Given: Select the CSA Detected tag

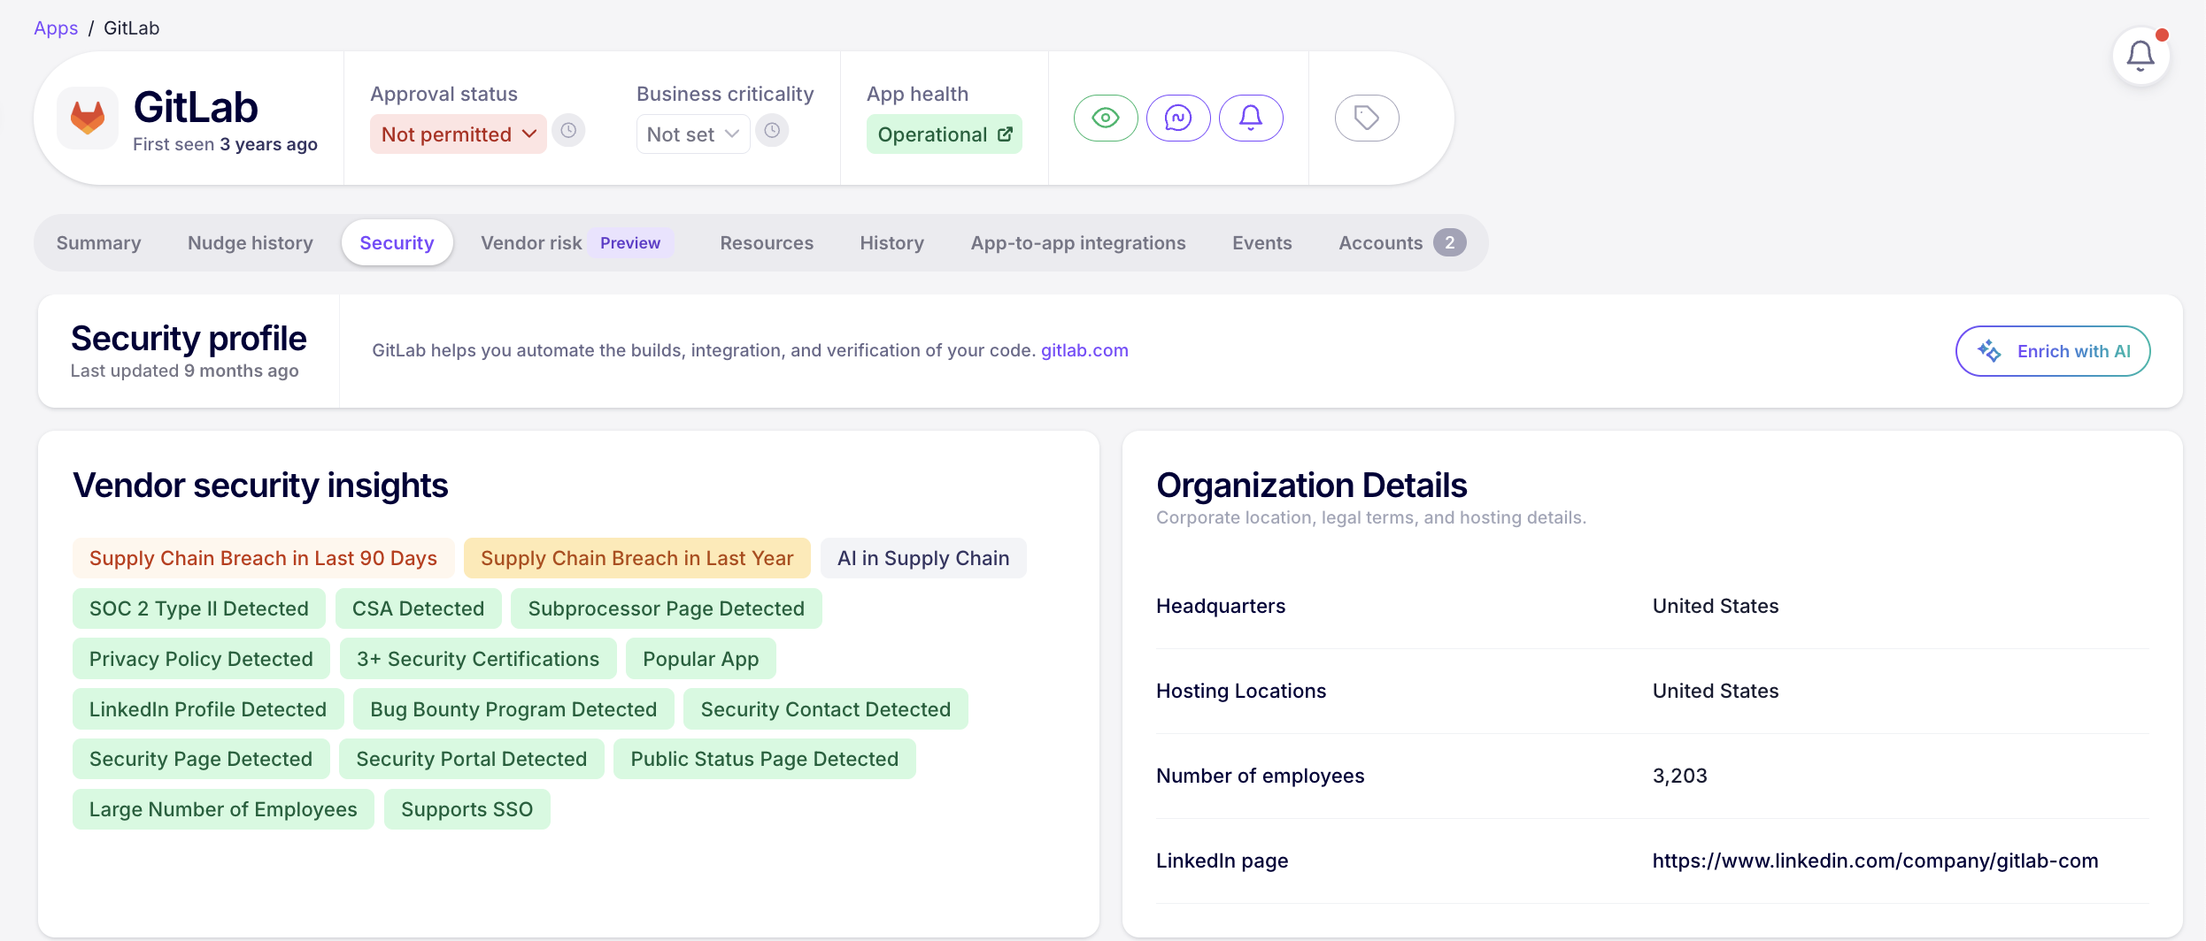Looking at the screenshot, I should coord(418,608).
